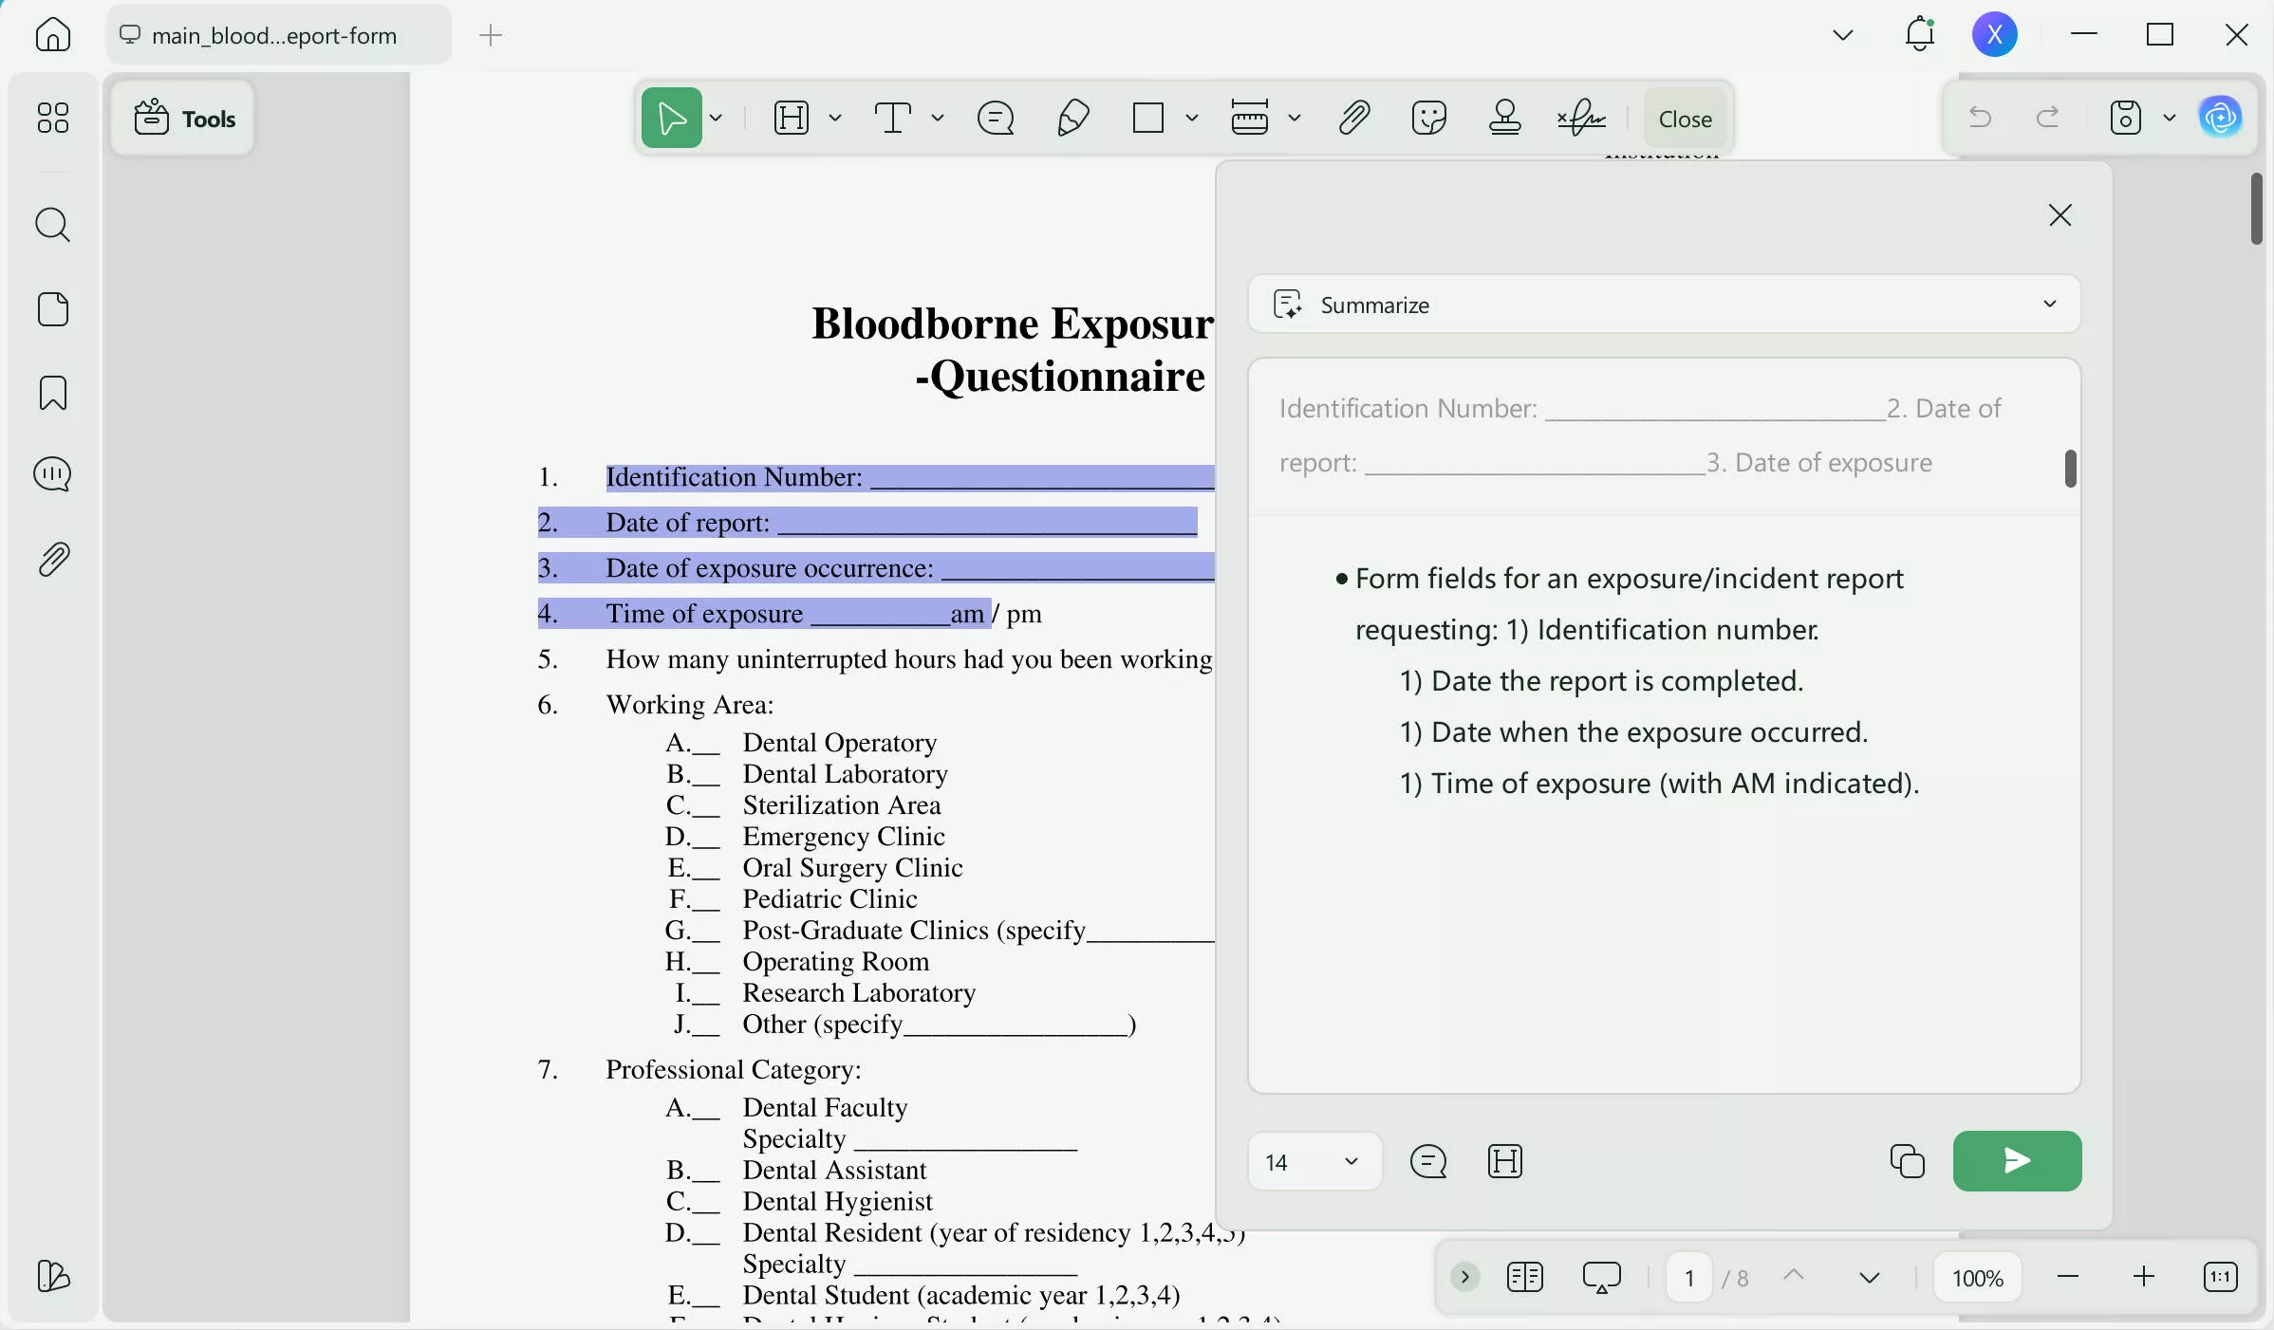Select the Stamp tool
This screenshot has height=1330, width=2274.
[x=1505, y=118]
